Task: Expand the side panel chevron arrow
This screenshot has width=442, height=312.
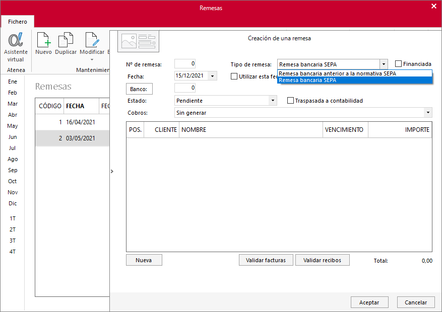Action: (x=112, y=171)
